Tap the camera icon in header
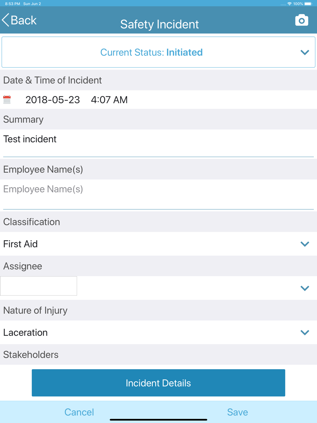 (301, 20)
